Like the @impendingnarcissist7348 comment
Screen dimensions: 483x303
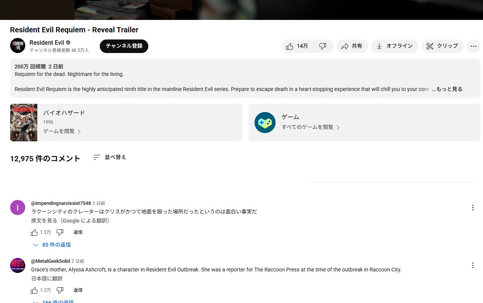coord(34,232)
